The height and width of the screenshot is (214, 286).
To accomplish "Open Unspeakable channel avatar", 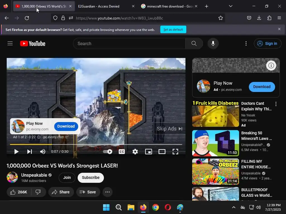I will (x=12, y=177).
